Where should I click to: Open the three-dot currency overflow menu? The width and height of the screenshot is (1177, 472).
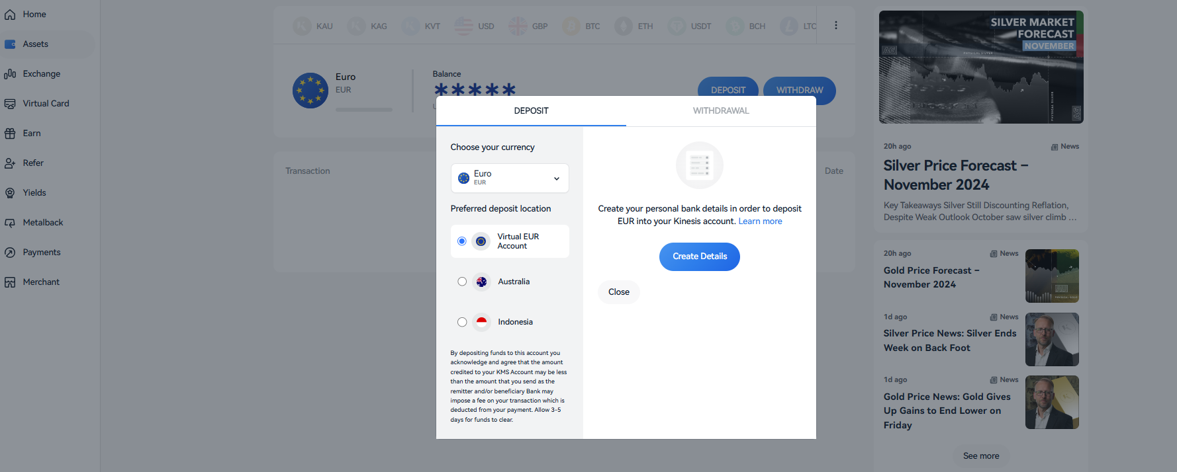(835, 25)
